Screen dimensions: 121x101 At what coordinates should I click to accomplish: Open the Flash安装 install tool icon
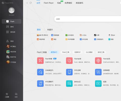click(x=69, y=61)
